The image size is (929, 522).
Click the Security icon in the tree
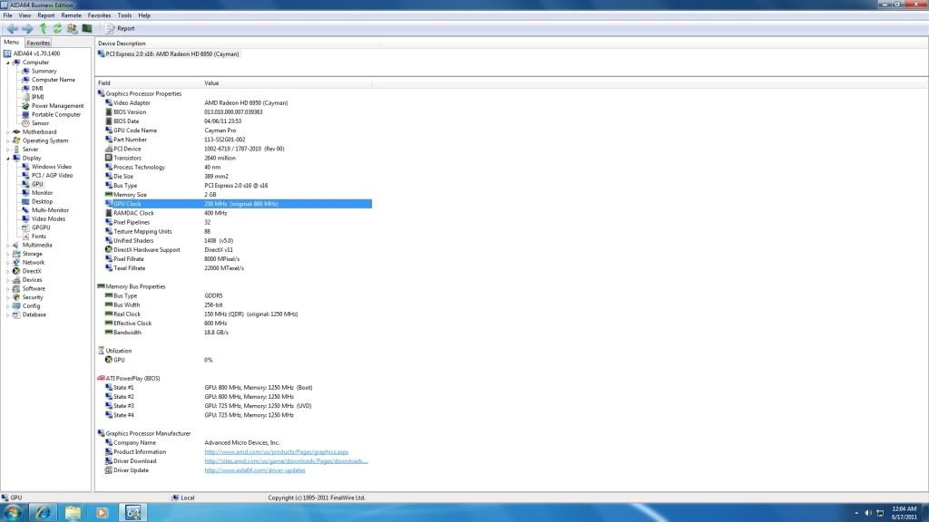click(16, 297)
